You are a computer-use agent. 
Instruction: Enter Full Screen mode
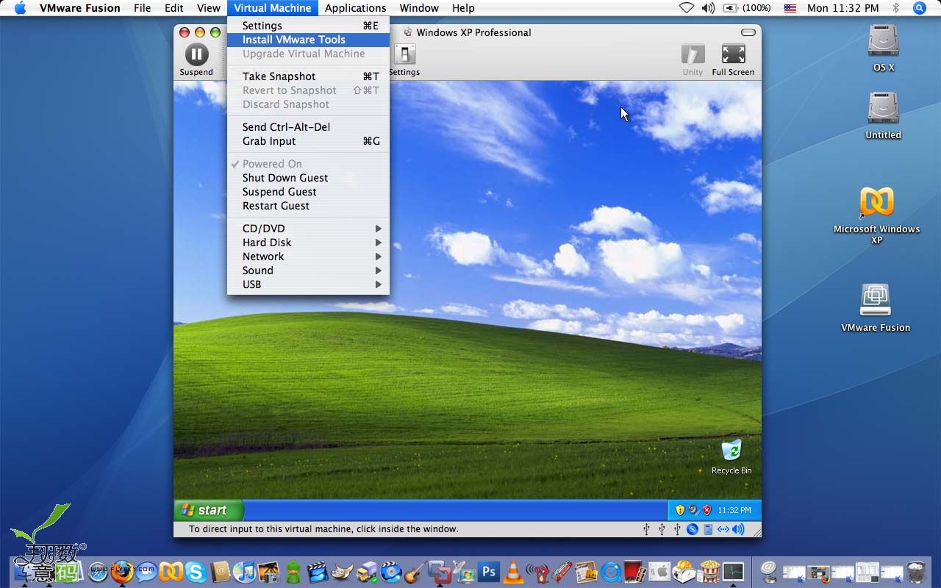(x=733, y=55)
